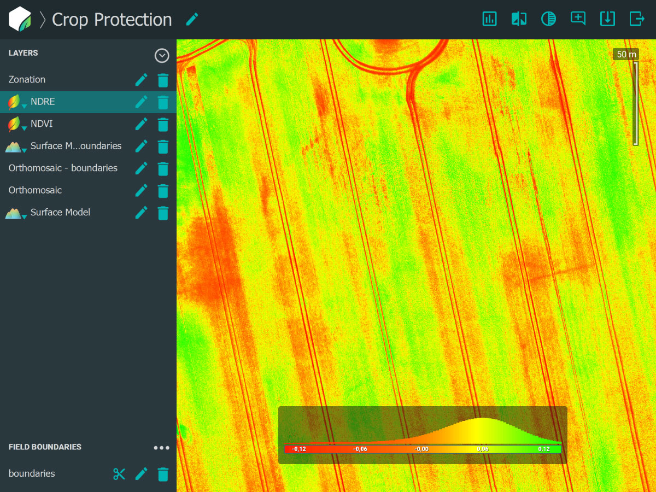656x492 pixels.
Task: Open the statistics chart icon in header
Action: click(x=489, y=19)
